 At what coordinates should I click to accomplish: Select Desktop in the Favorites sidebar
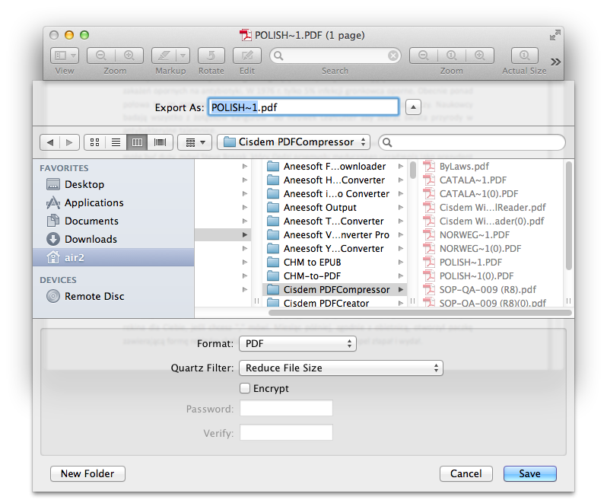84,184
